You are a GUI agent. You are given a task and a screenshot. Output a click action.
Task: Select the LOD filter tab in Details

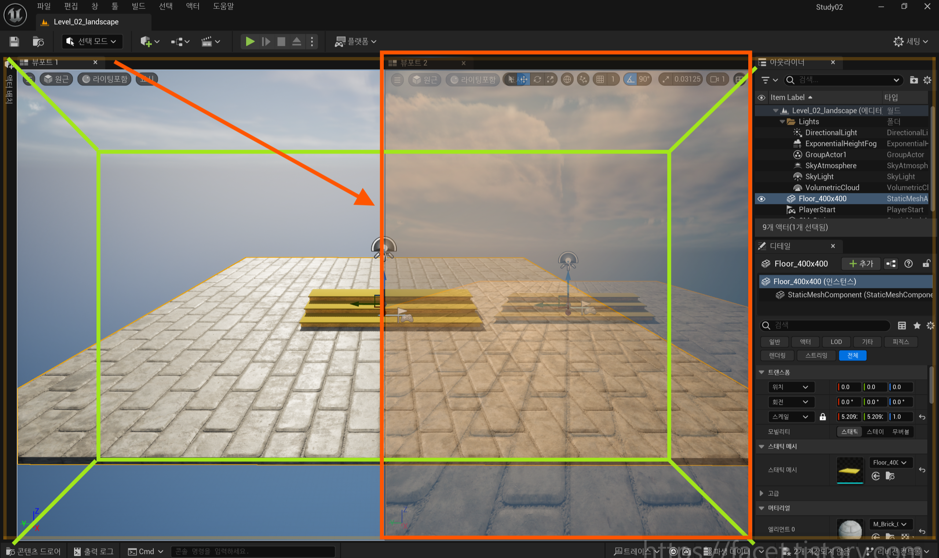pos(836,342)
